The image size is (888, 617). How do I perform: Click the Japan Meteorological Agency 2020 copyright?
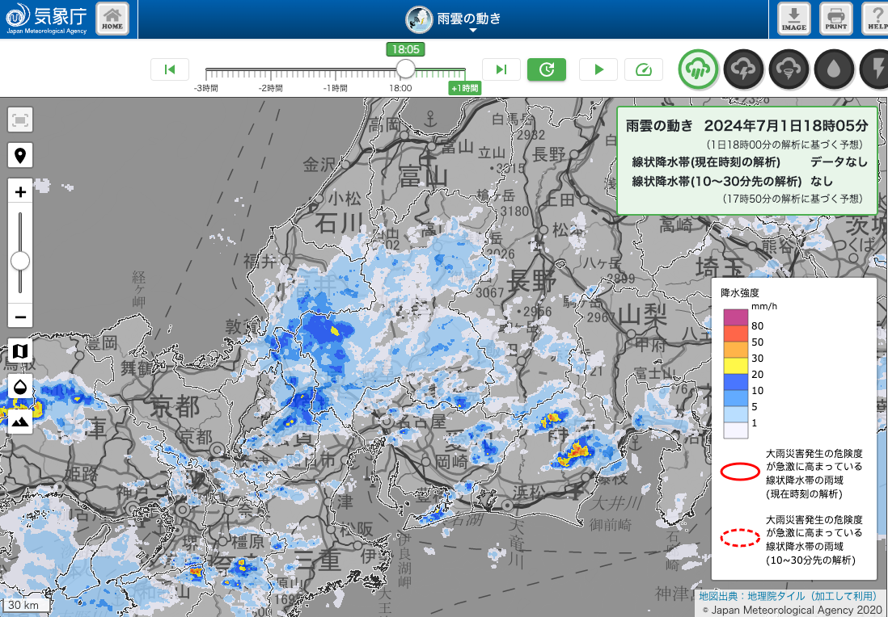point(791,611)
